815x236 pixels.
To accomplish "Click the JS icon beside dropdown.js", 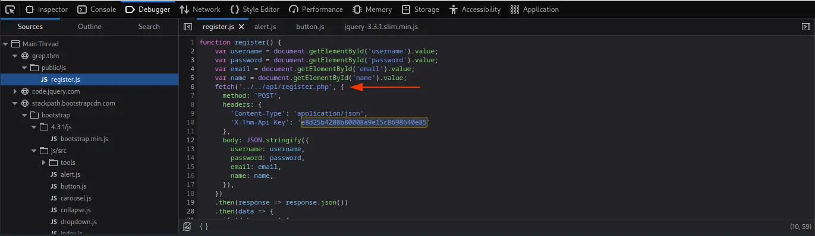I will click(x=54, y=222).
